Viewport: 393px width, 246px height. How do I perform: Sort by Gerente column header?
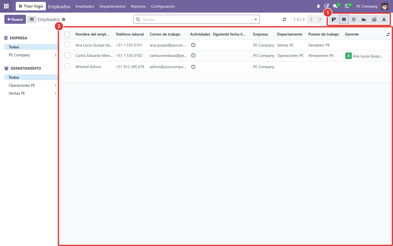pyautogui.click(x=352, y=34)
